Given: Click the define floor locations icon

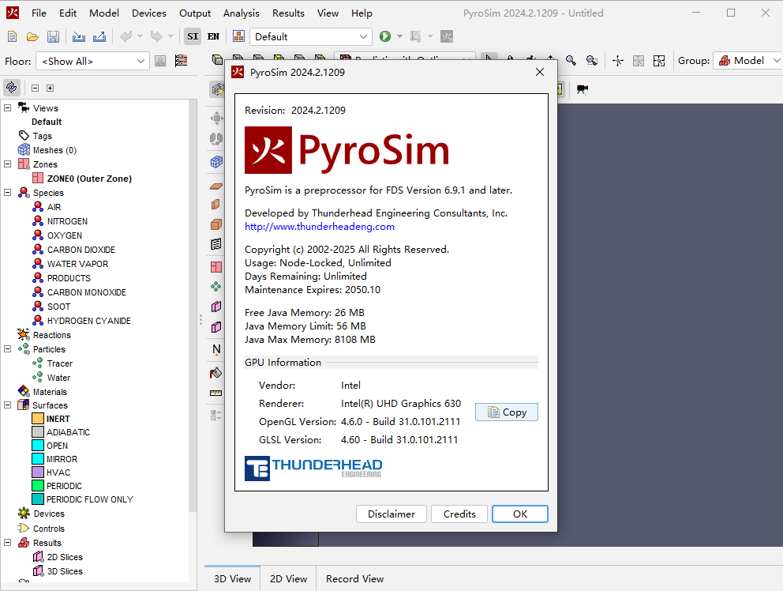Looking at the screenshot, I should point(181,61).
